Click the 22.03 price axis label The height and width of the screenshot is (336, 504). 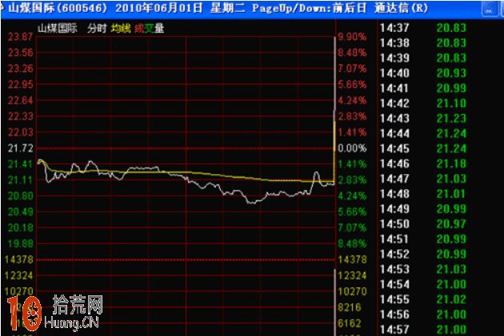click(20, 132)
